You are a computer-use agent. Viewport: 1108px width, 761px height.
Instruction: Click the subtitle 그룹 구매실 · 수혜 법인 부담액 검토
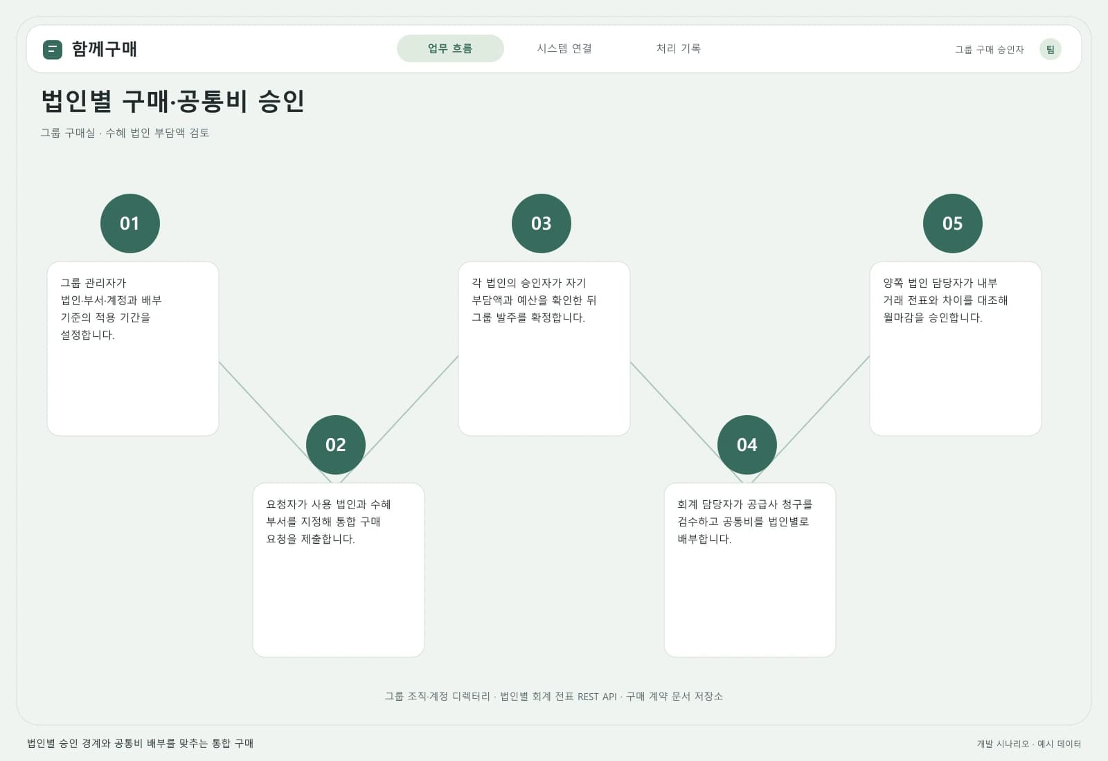(125, 133)
